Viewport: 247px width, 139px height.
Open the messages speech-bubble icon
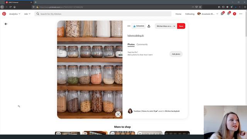(222, 14)
